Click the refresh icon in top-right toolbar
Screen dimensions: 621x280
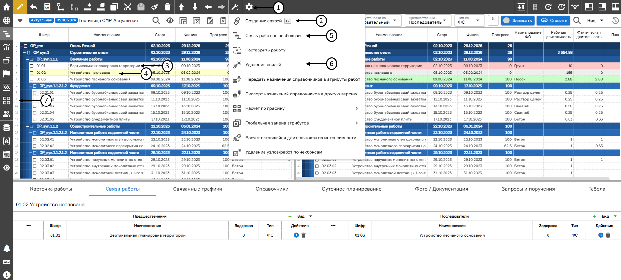tap(548, 7)
